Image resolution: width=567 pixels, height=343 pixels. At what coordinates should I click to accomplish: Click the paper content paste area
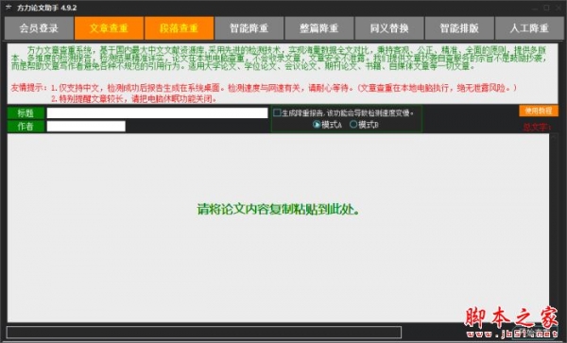278,228
